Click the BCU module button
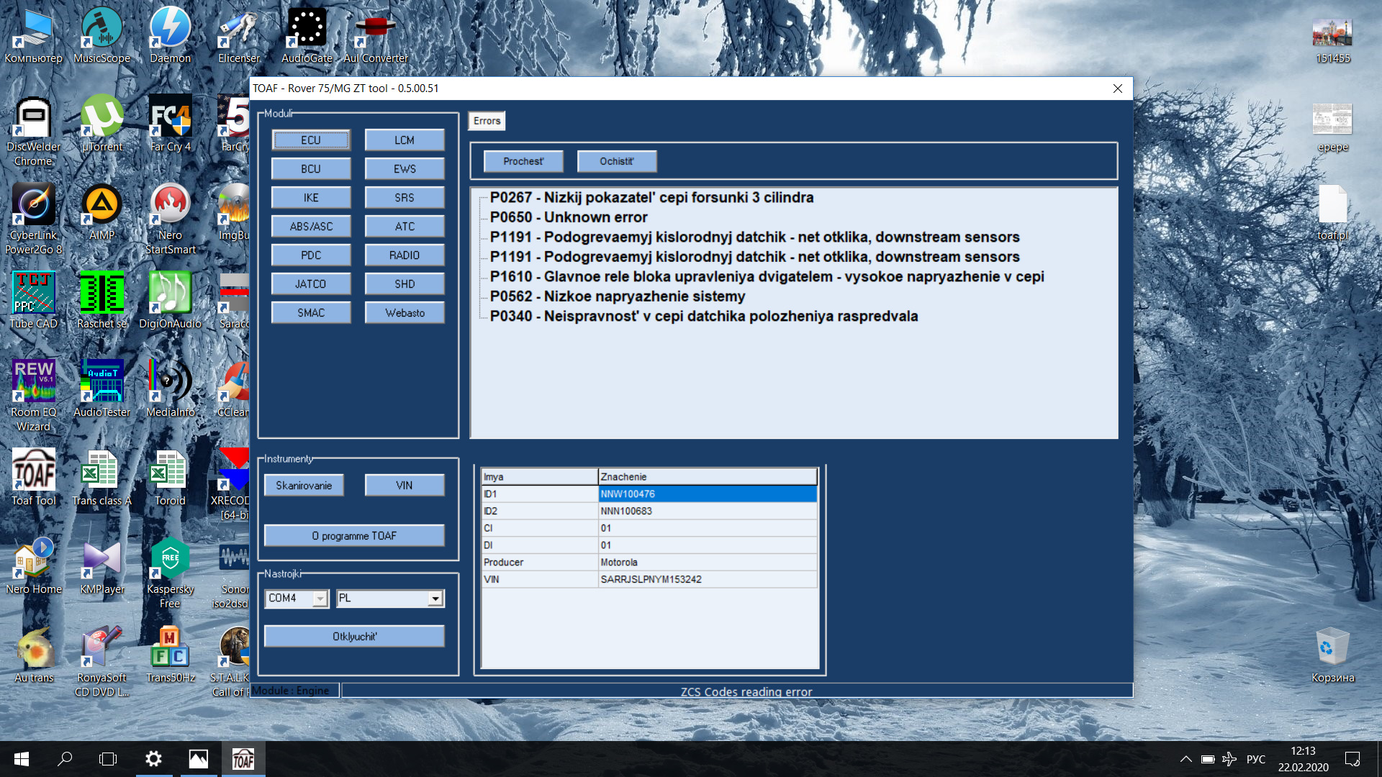1382x777 pixels. tap(310, 169)
